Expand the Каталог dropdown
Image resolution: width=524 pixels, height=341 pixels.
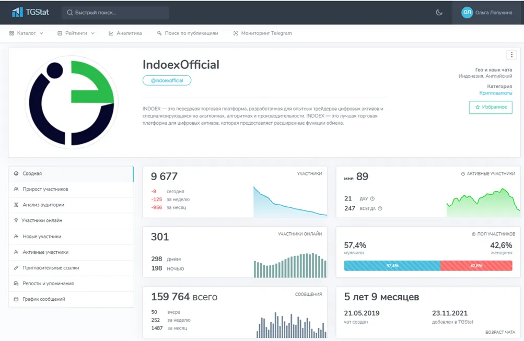tap(26, 33)
